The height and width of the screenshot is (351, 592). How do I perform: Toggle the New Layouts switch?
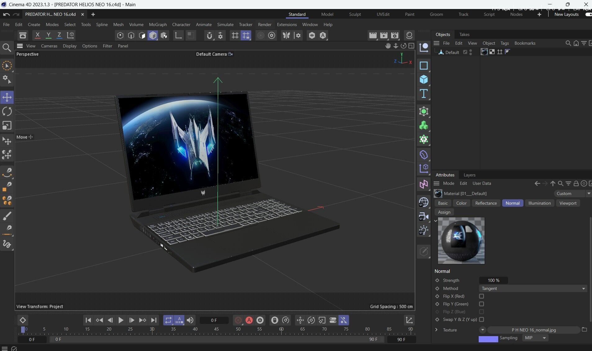(588, 14)
